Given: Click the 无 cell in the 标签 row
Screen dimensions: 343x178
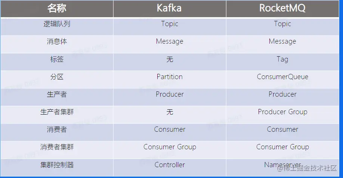Looking at the screenshot, I should 170,59.
